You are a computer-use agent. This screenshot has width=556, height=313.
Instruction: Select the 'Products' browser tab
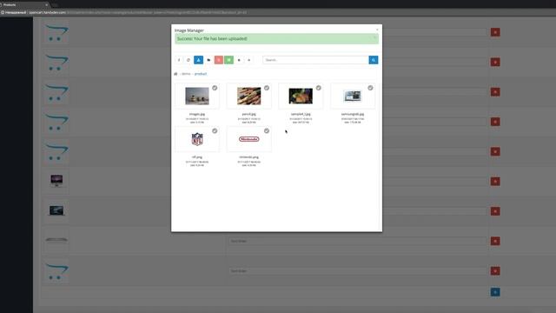pos(23,5)
